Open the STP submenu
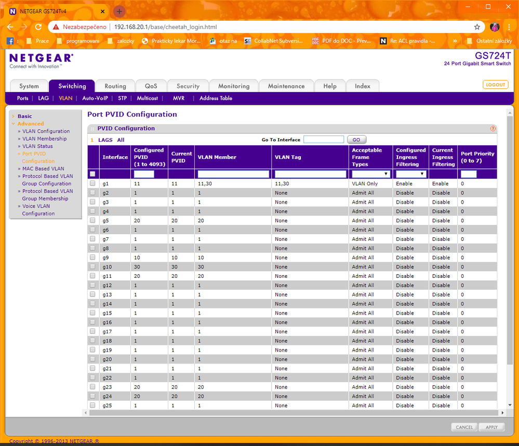The height and width of the screenshot is (446, 519). pyautogui.click(x=123, y=98)
